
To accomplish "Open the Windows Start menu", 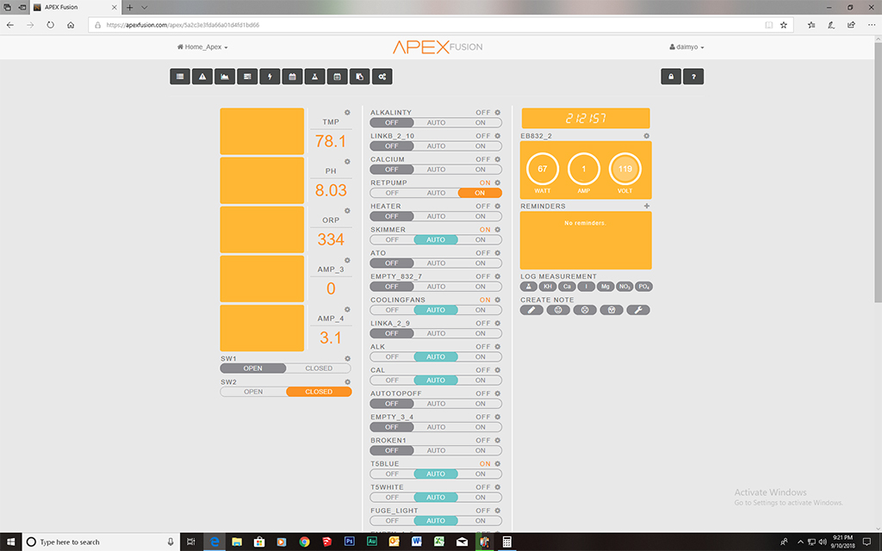I will tap(10, 542).
